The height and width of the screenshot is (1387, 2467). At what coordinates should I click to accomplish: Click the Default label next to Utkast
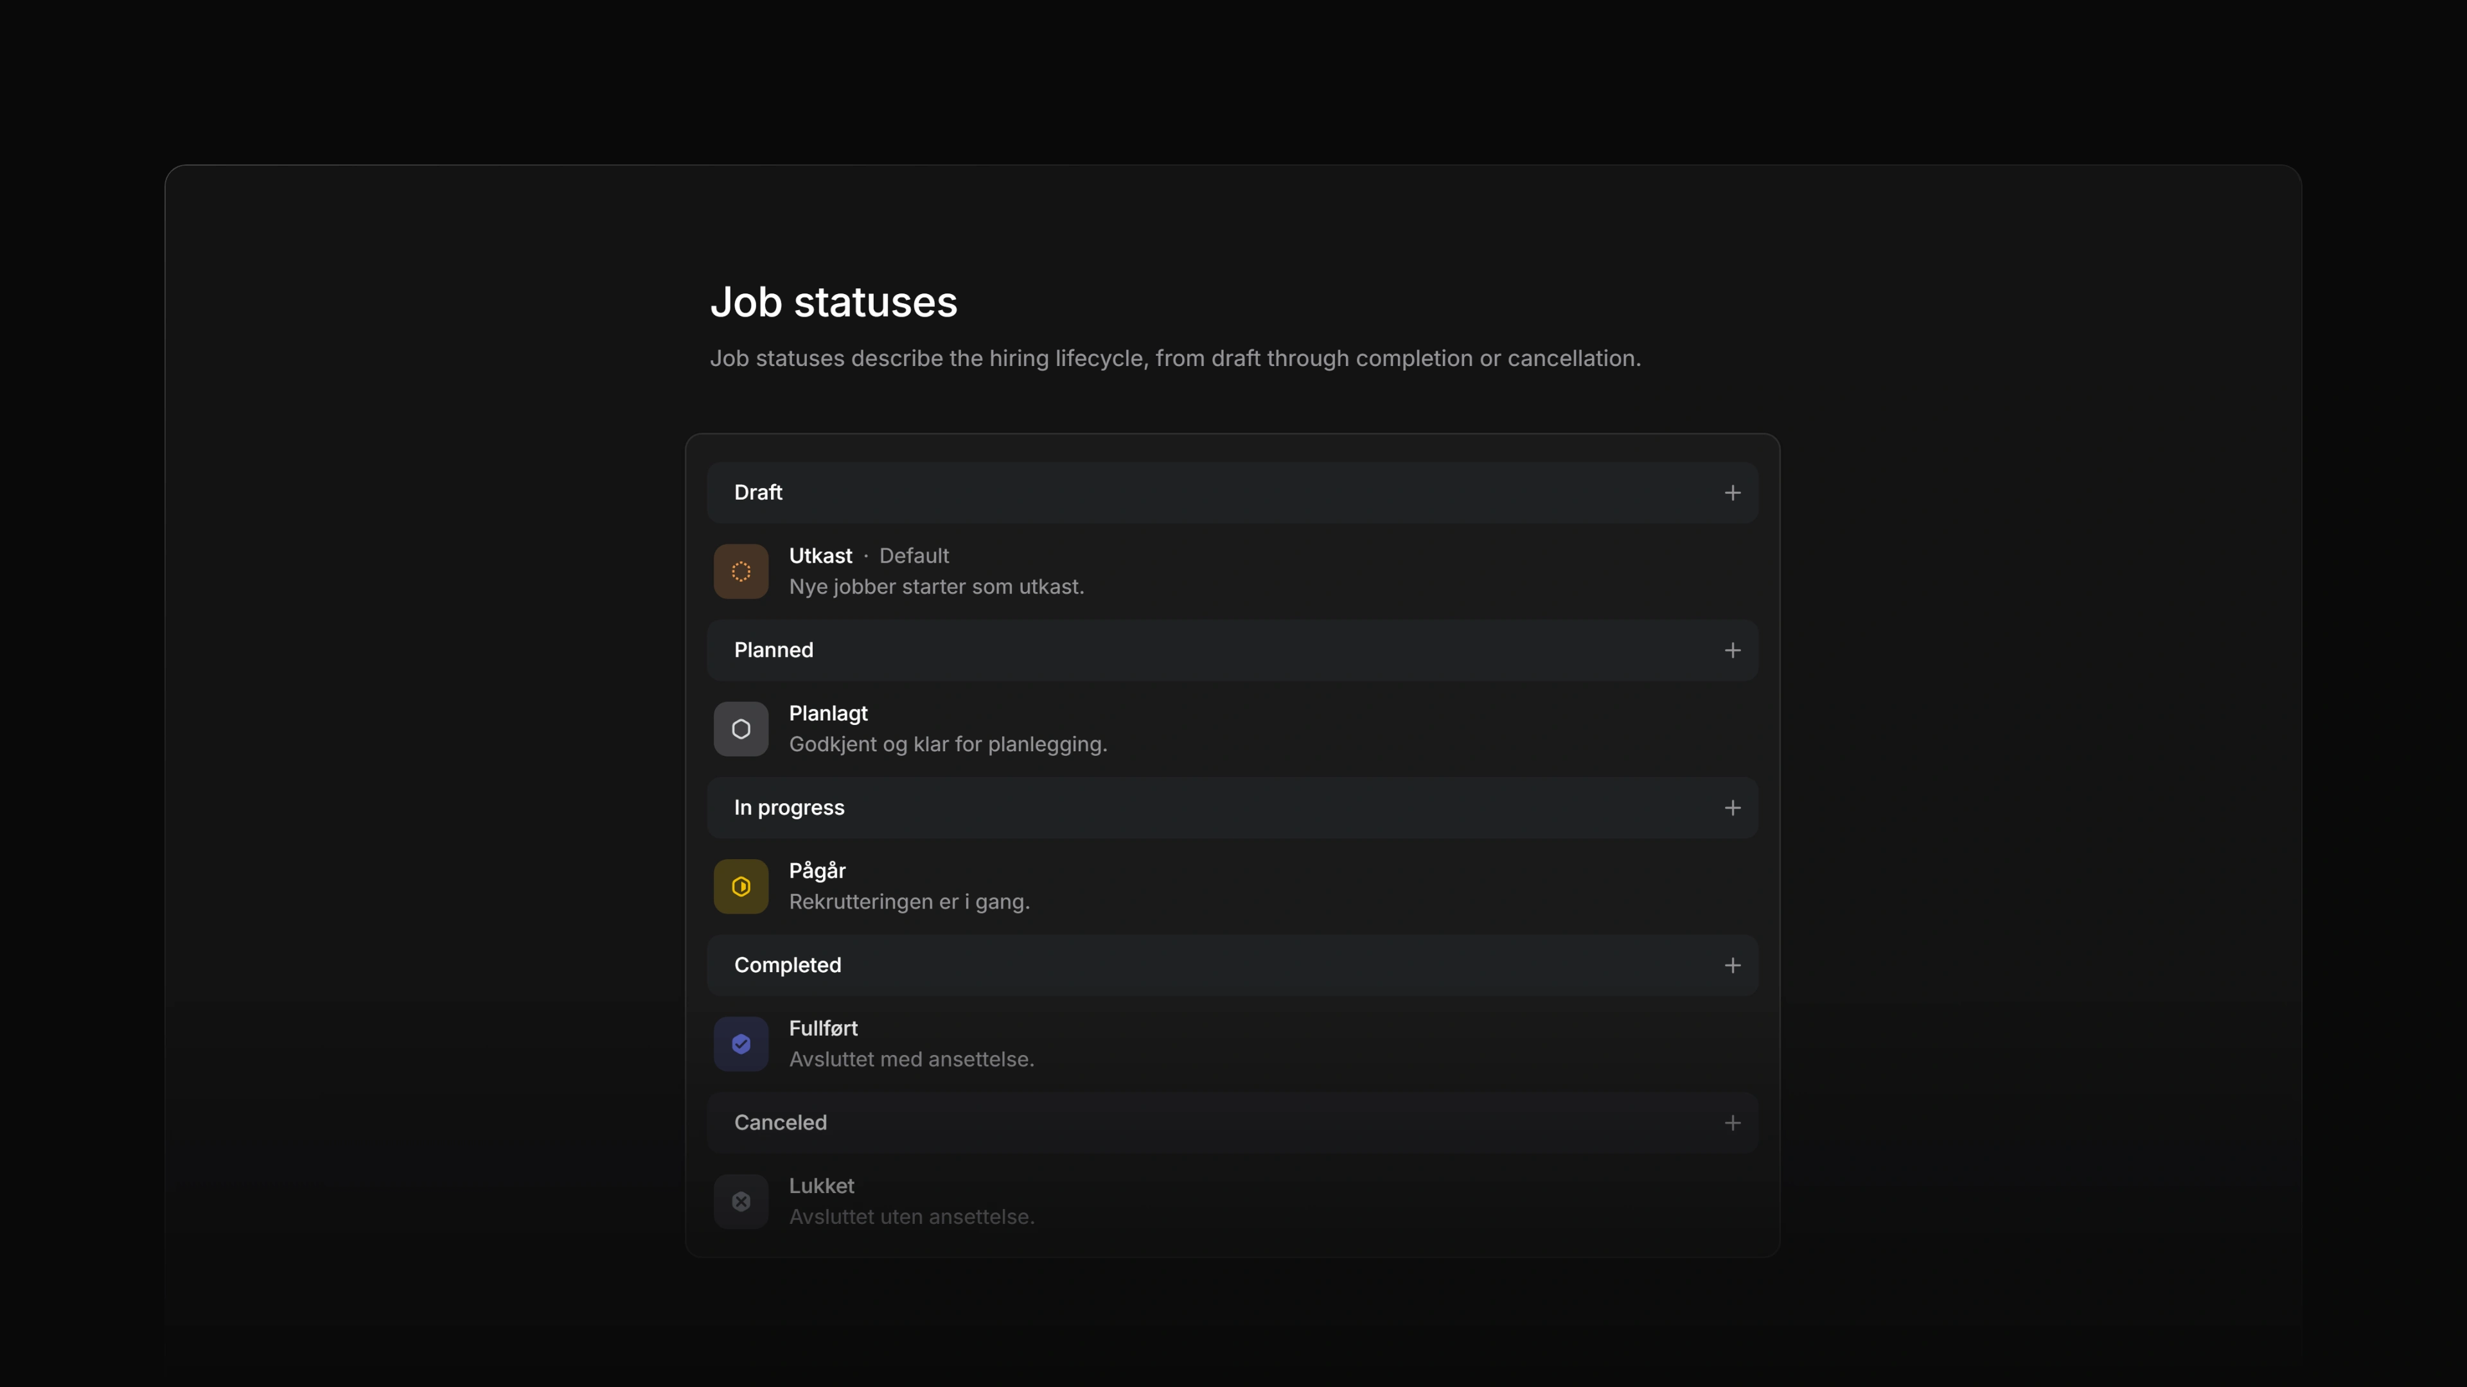[x=914, y=556]
